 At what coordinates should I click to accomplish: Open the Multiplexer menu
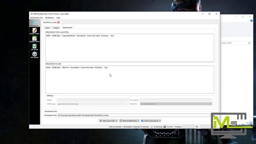(x=50, y=18)
